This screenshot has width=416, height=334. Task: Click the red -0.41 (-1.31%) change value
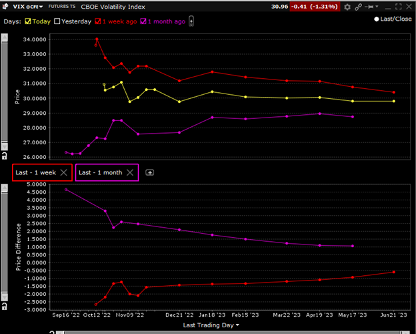[x=315, y=7]
